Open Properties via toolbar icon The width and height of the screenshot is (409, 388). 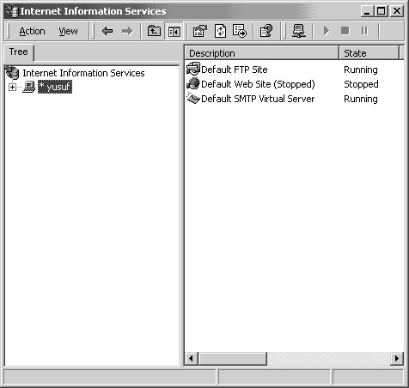(200, 31)
